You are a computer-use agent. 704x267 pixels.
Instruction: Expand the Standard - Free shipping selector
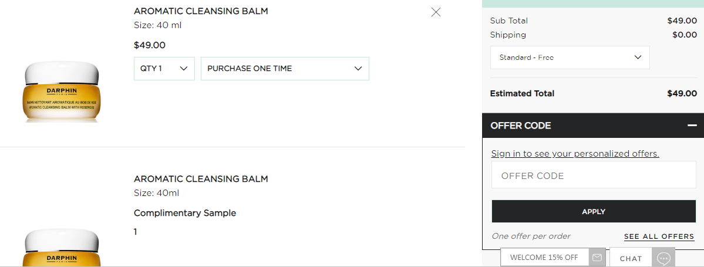click(x=570, y=58)
